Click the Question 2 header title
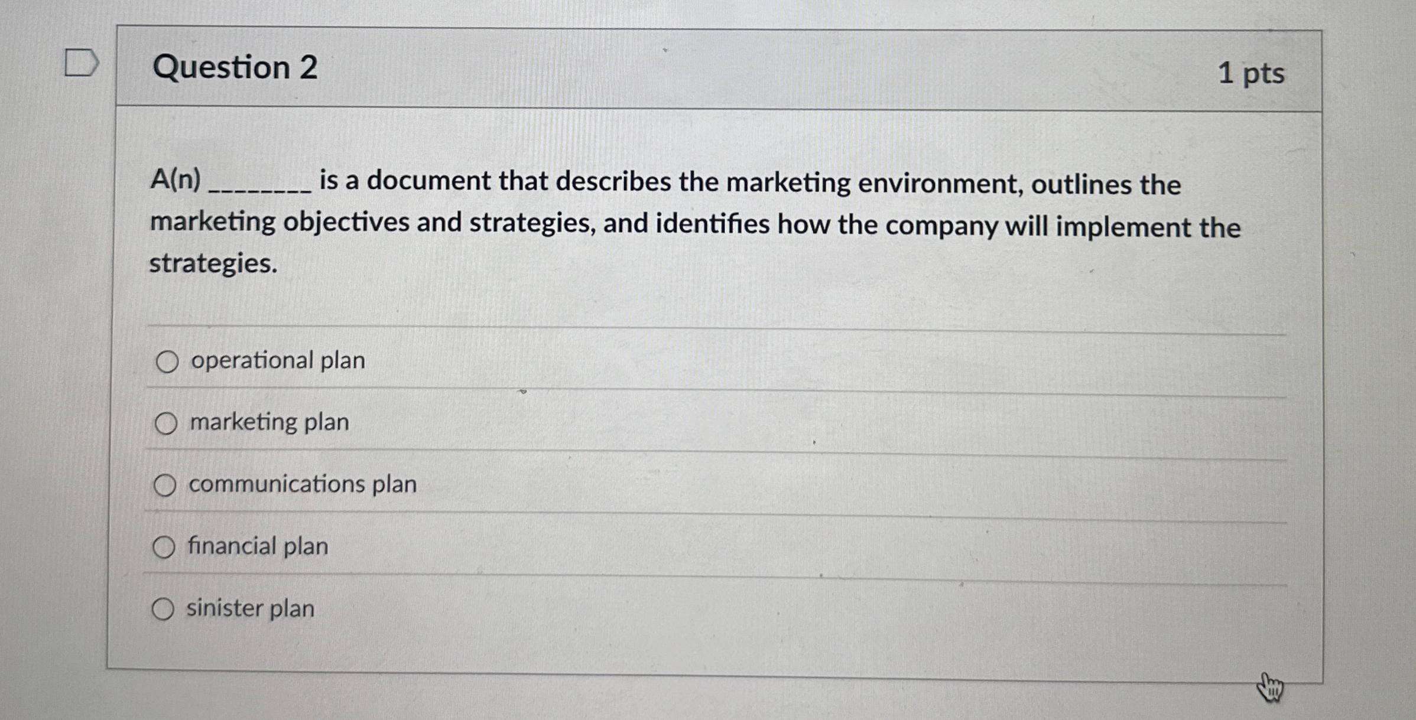Image resolution: width=1416 pixels, height=720 pixels. pyautogui.click(x=233, y=68)
